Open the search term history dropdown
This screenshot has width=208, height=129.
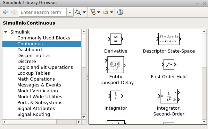[70, 12]
